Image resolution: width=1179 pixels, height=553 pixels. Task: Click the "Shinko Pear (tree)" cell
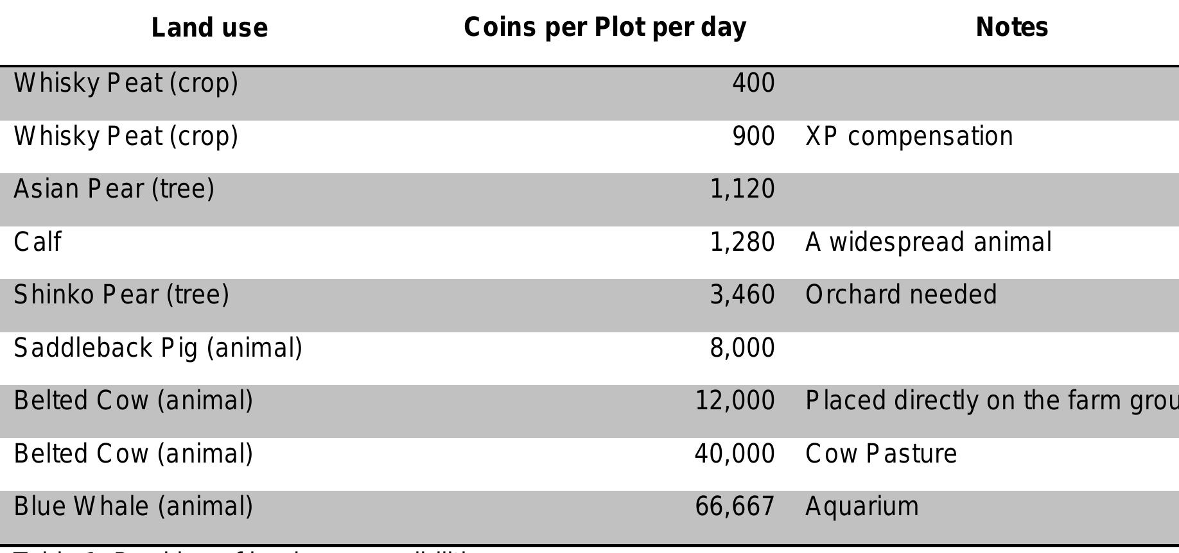coord(121,295)
